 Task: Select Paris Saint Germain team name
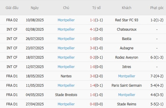pos(127,85)
